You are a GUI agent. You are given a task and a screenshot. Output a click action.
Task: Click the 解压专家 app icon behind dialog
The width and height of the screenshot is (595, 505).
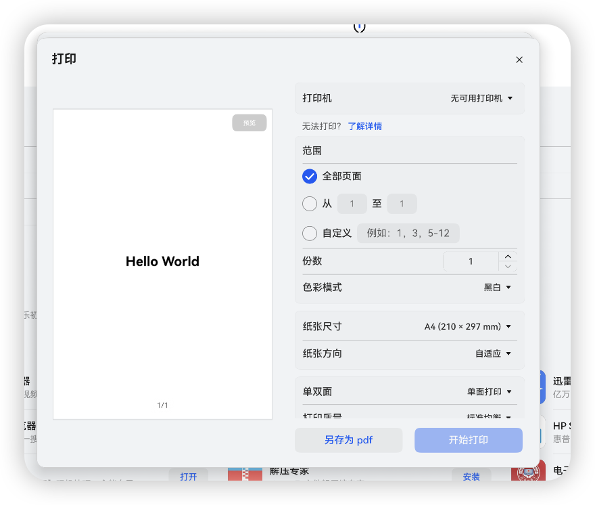point(245,474)
